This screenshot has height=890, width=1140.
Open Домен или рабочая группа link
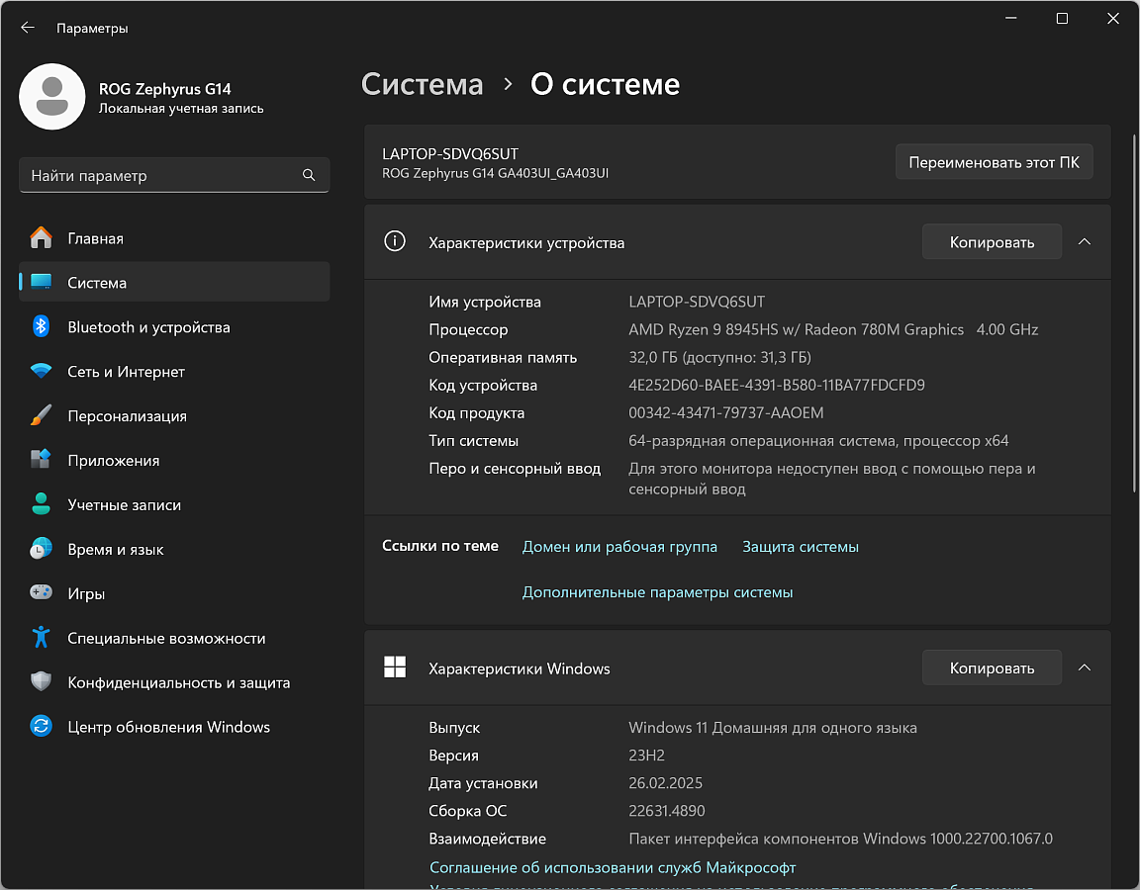619,546
